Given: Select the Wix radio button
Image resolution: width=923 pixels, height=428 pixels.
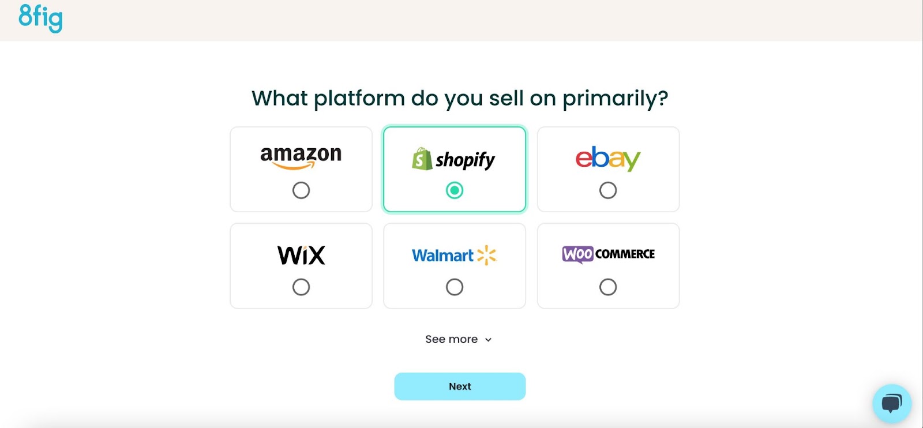Looking at the screenshot, I should (301, 287).
